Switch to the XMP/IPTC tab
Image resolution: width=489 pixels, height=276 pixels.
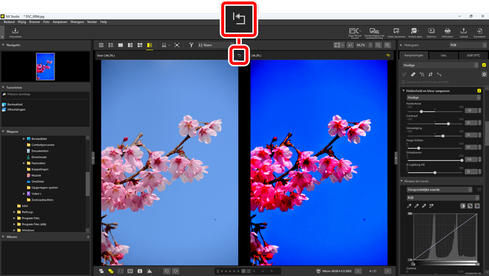[473, 55]
